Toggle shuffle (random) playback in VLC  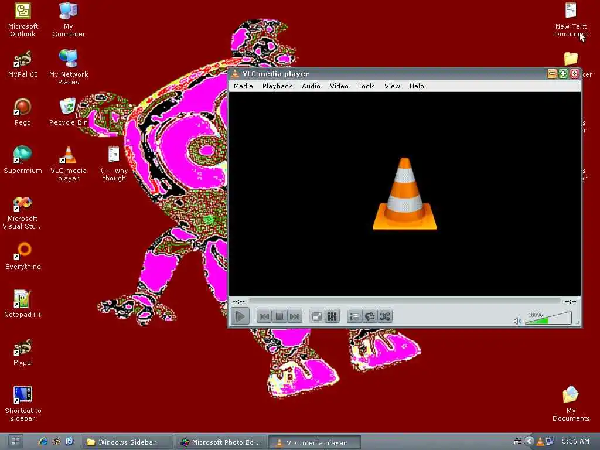click(x=385, y=316)
